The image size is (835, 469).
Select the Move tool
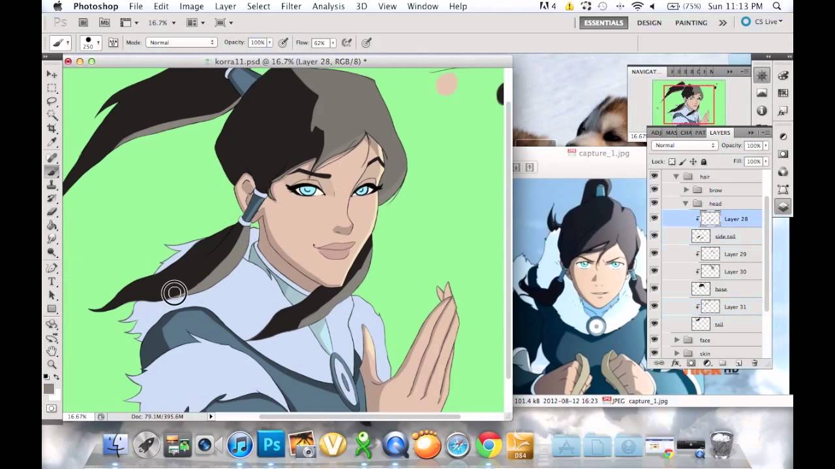point(52,74)
